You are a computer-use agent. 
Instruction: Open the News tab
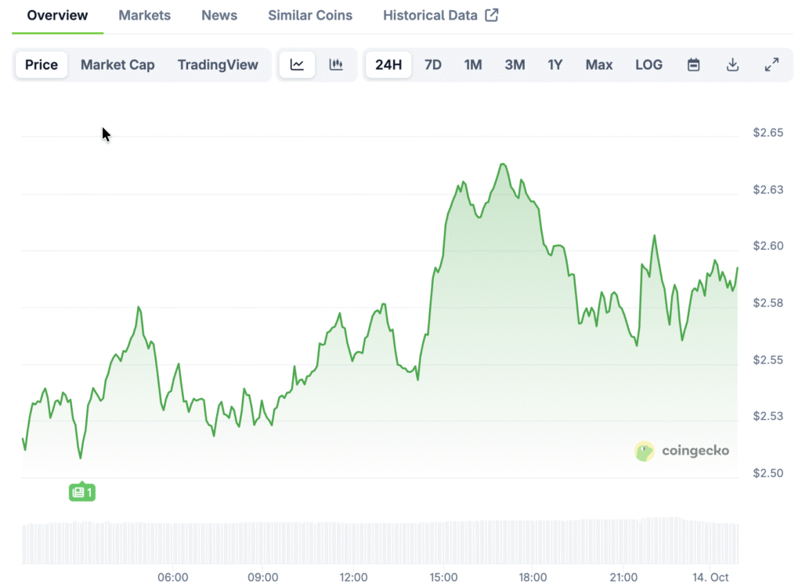(219, 16)
